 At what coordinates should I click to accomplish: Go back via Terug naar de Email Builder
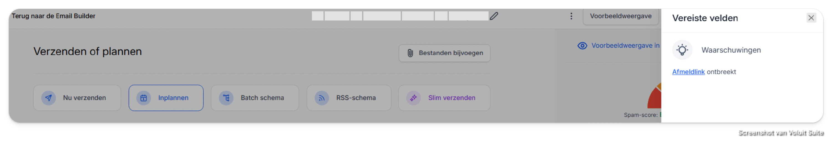pos(54,16)
